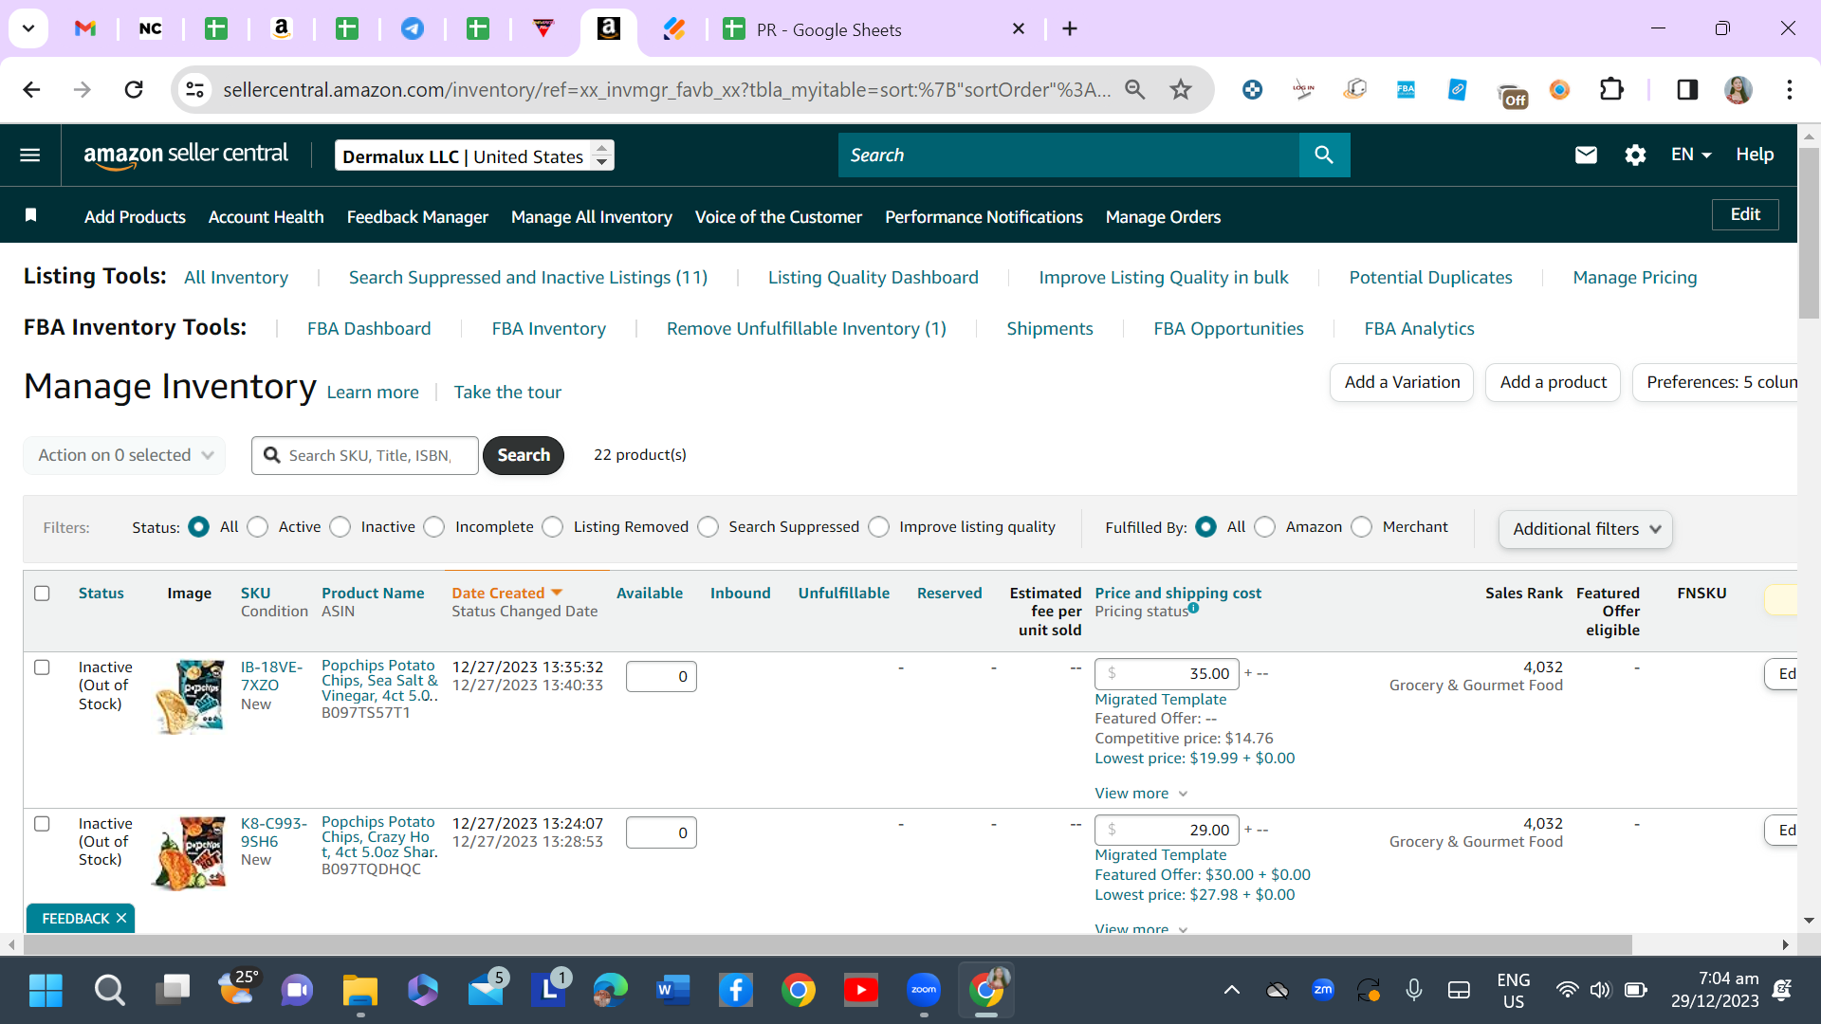
Task: Open Account Health menu item
Action: click(266, 217)
